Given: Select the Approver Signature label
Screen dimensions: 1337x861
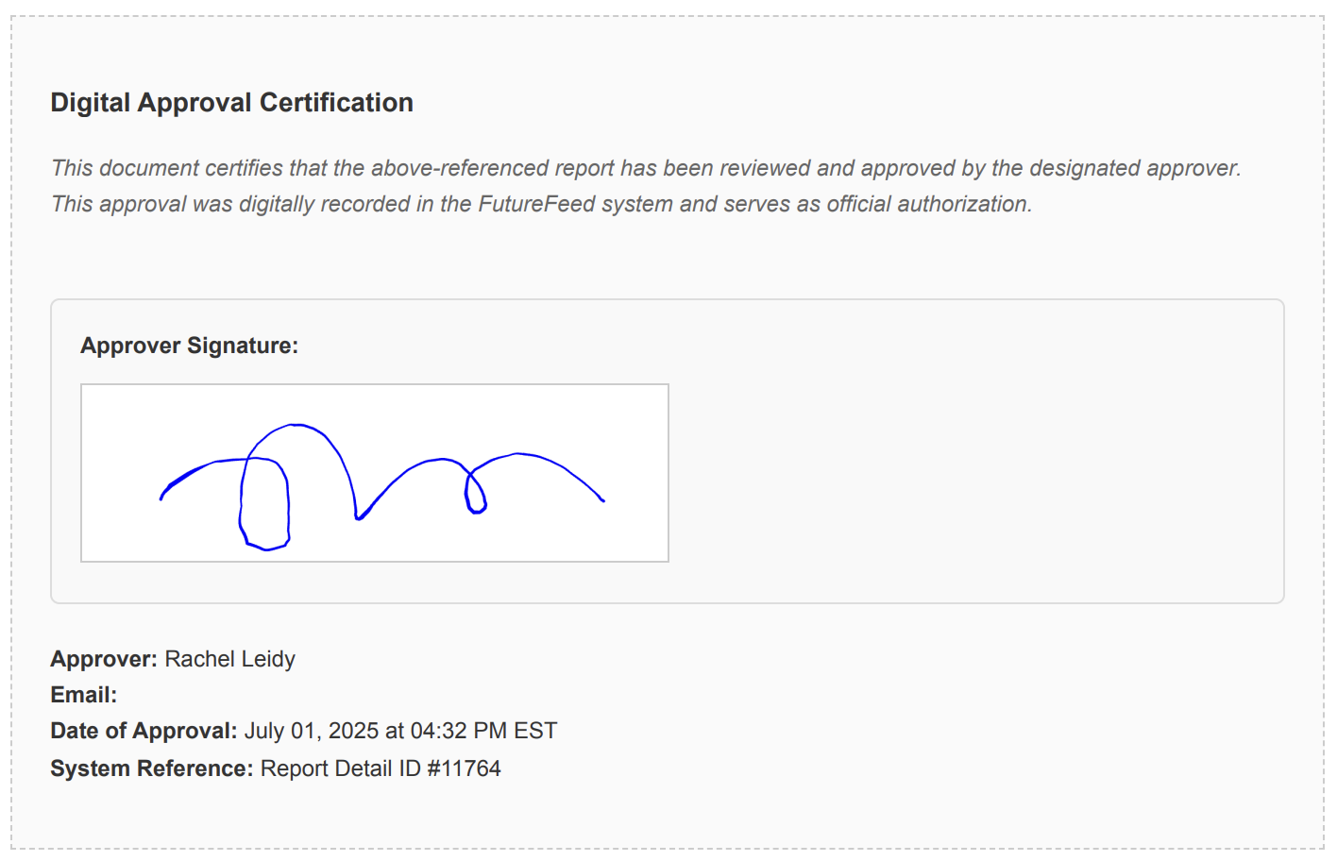Looking at the screenshot, I should pyautogui.click(x=189, y=346).
